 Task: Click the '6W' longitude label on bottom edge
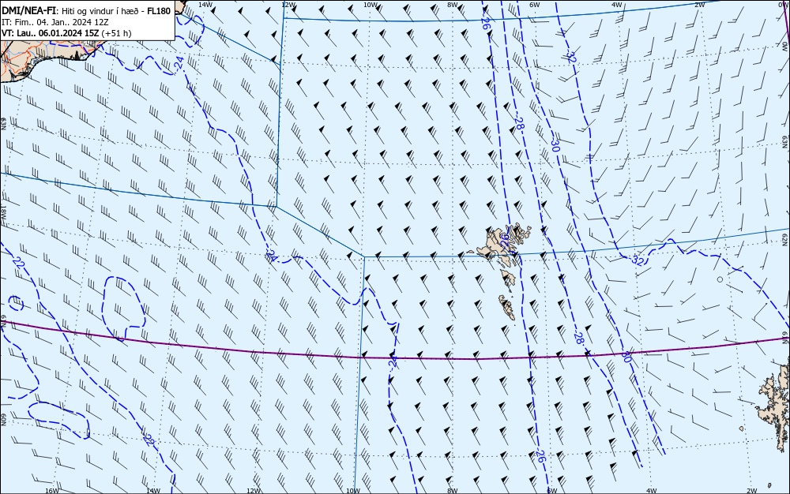tap(552, 491)
